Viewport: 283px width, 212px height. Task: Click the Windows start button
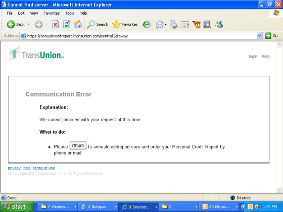click(17, 207)
